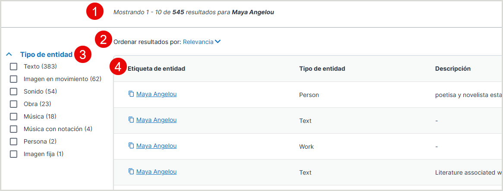The image size is (503, 191).
Task: Click the Person entity type cell
Action: coord(309,95)
